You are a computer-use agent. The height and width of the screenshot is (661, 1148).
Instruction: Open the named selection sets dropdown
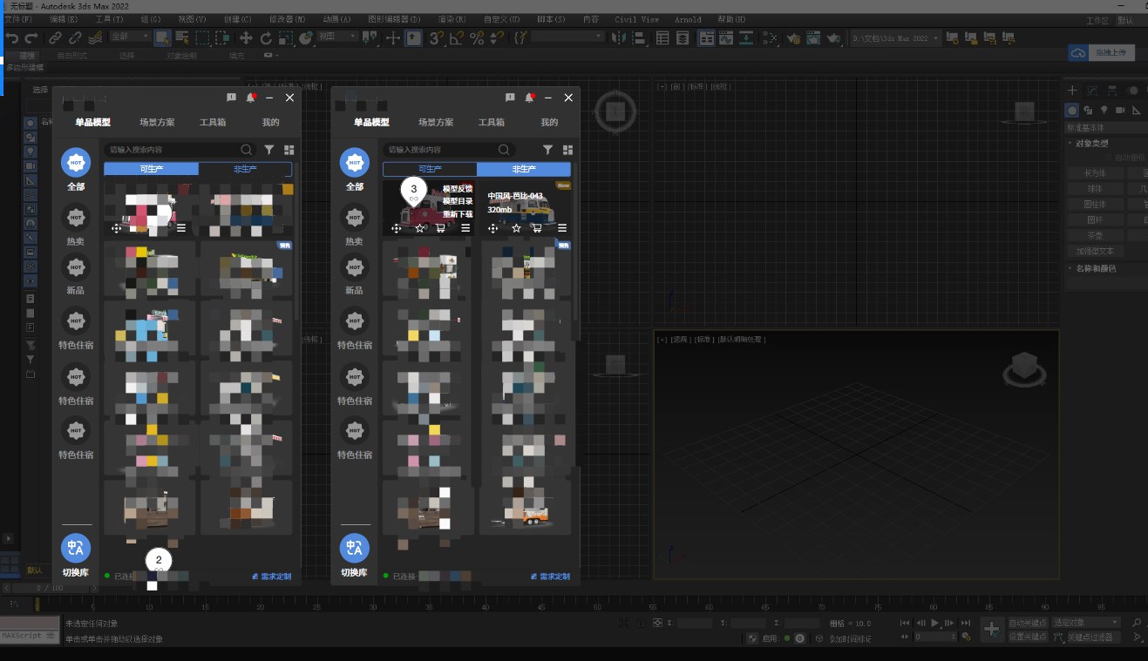tap(567, 37)
